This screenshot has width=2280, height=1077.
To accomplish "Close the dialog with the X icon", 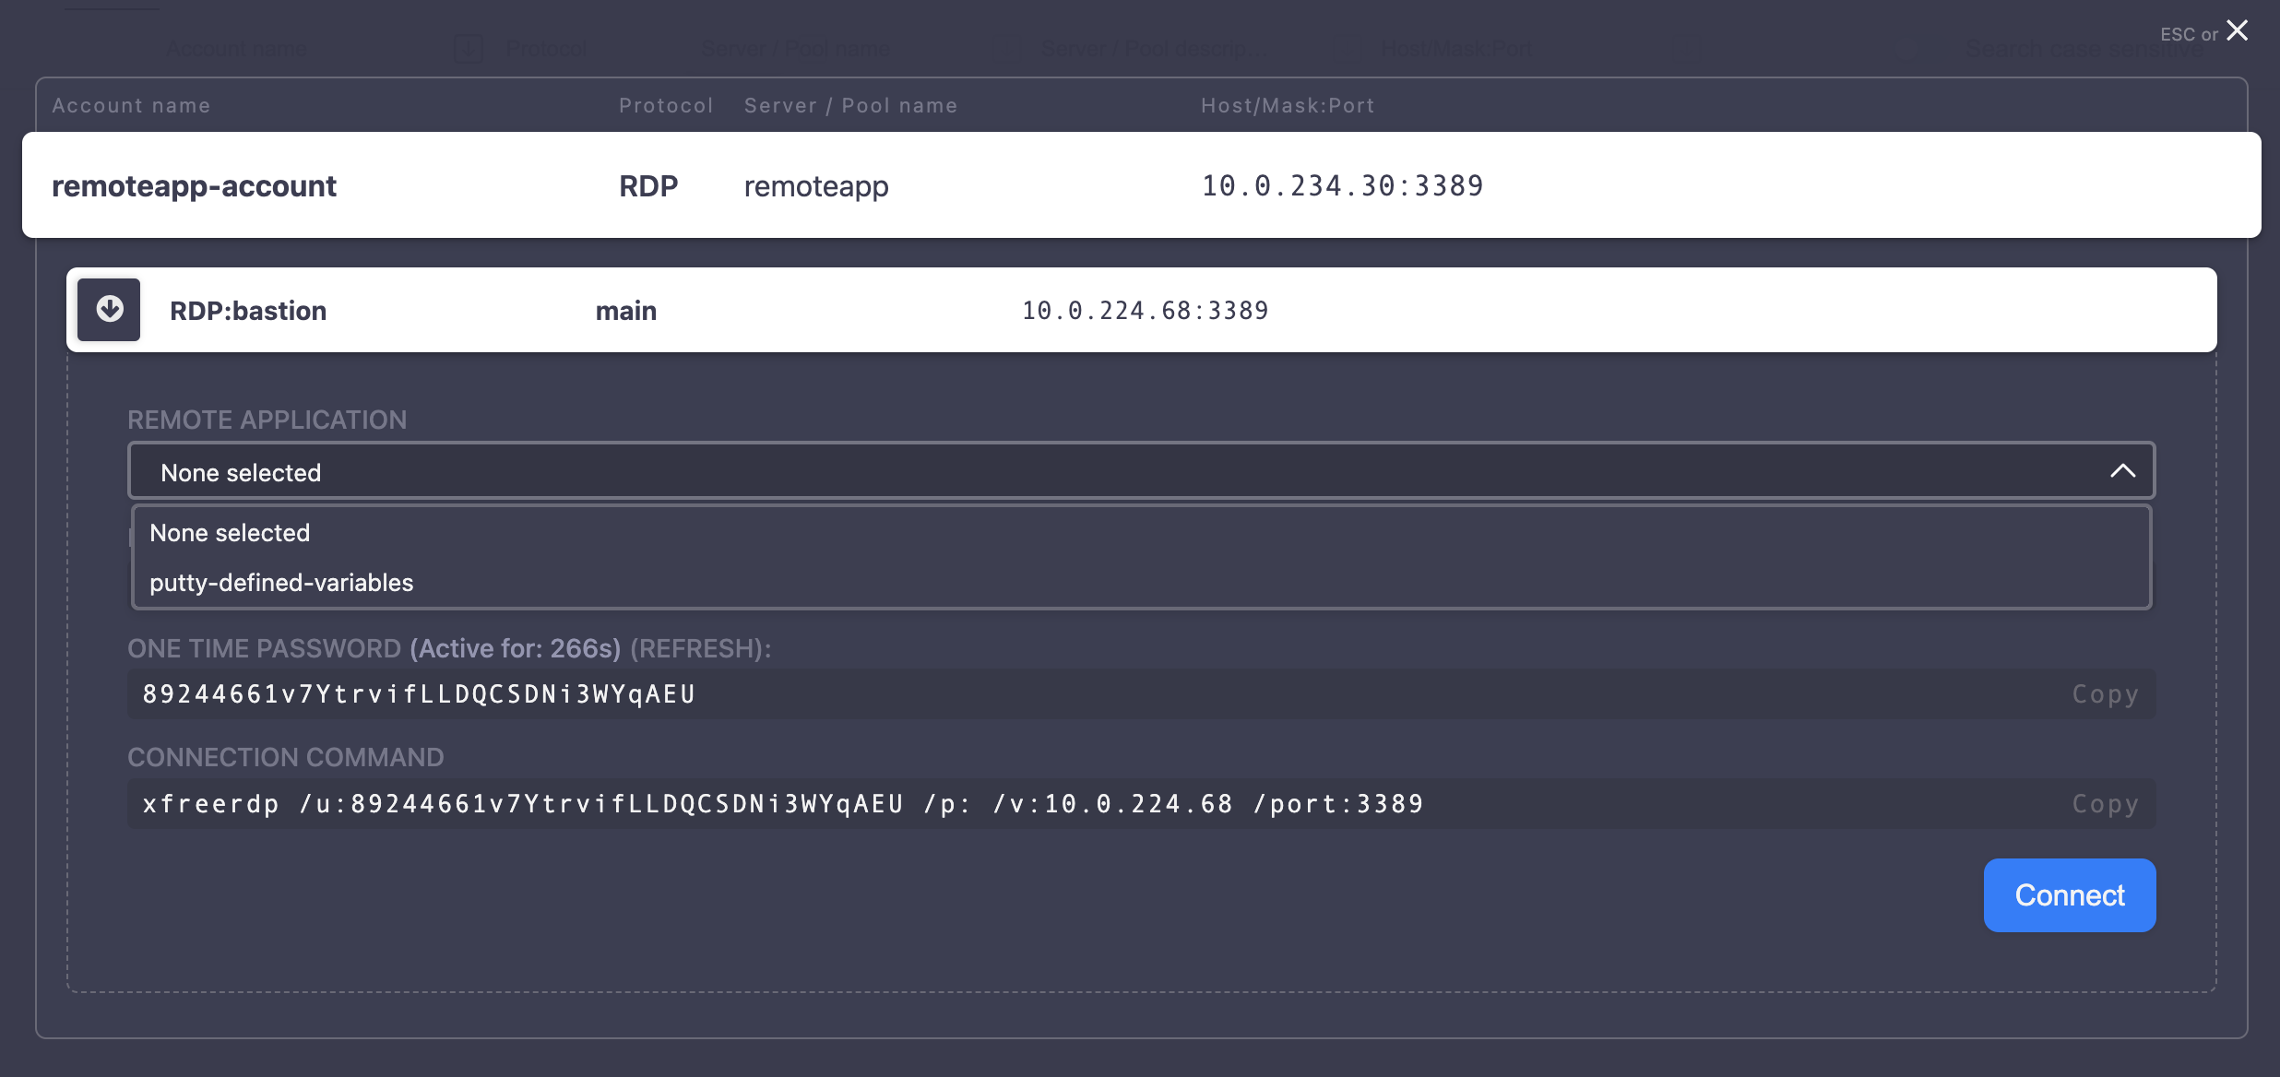I will pyautogui.click(x=2237, y=31).
